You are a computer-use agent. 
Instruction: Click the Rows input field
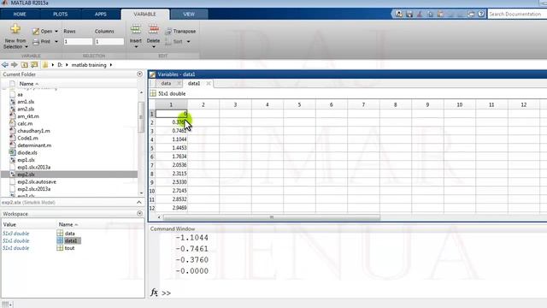point(78,42)
